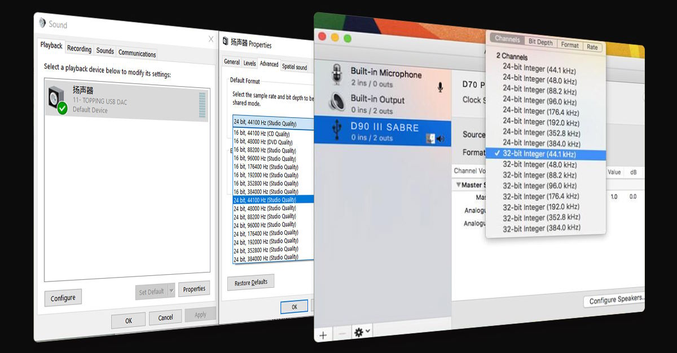Click the small microphone input indicator icon
The height and width of the screenshot is (353, 677).
tap(440, 87)
